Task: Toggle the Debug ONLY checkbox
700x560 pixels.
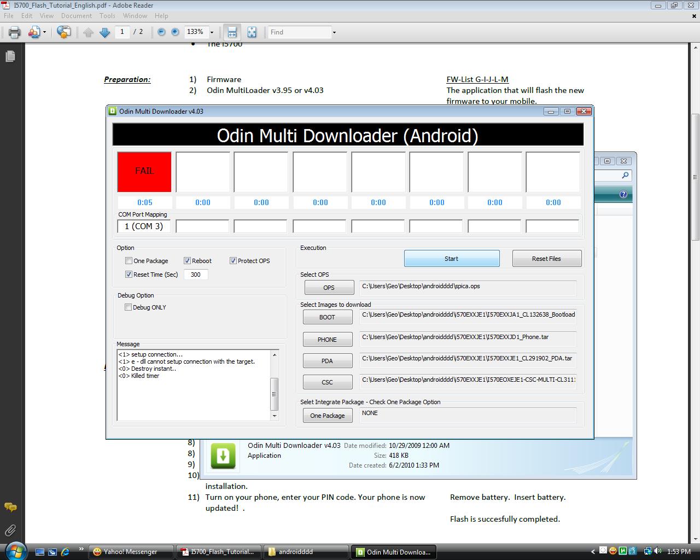Action: [x=129, y=307]
